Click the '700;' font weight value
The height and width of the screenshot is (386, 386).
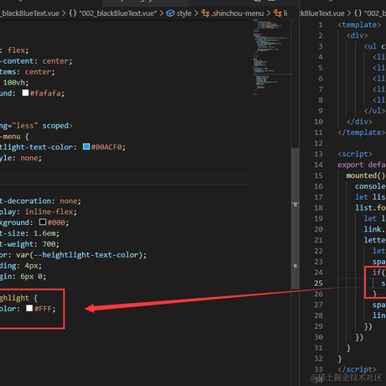(51, 244)
